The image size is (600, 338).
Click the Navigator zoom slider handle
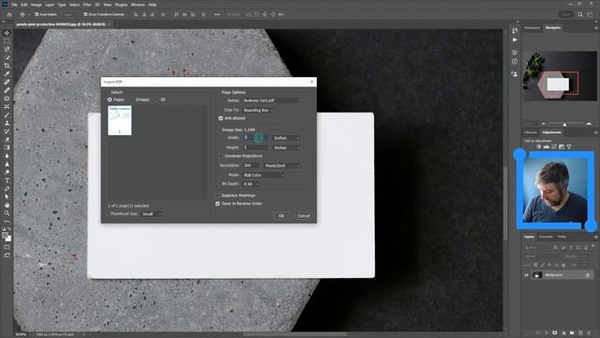[564, 124]
